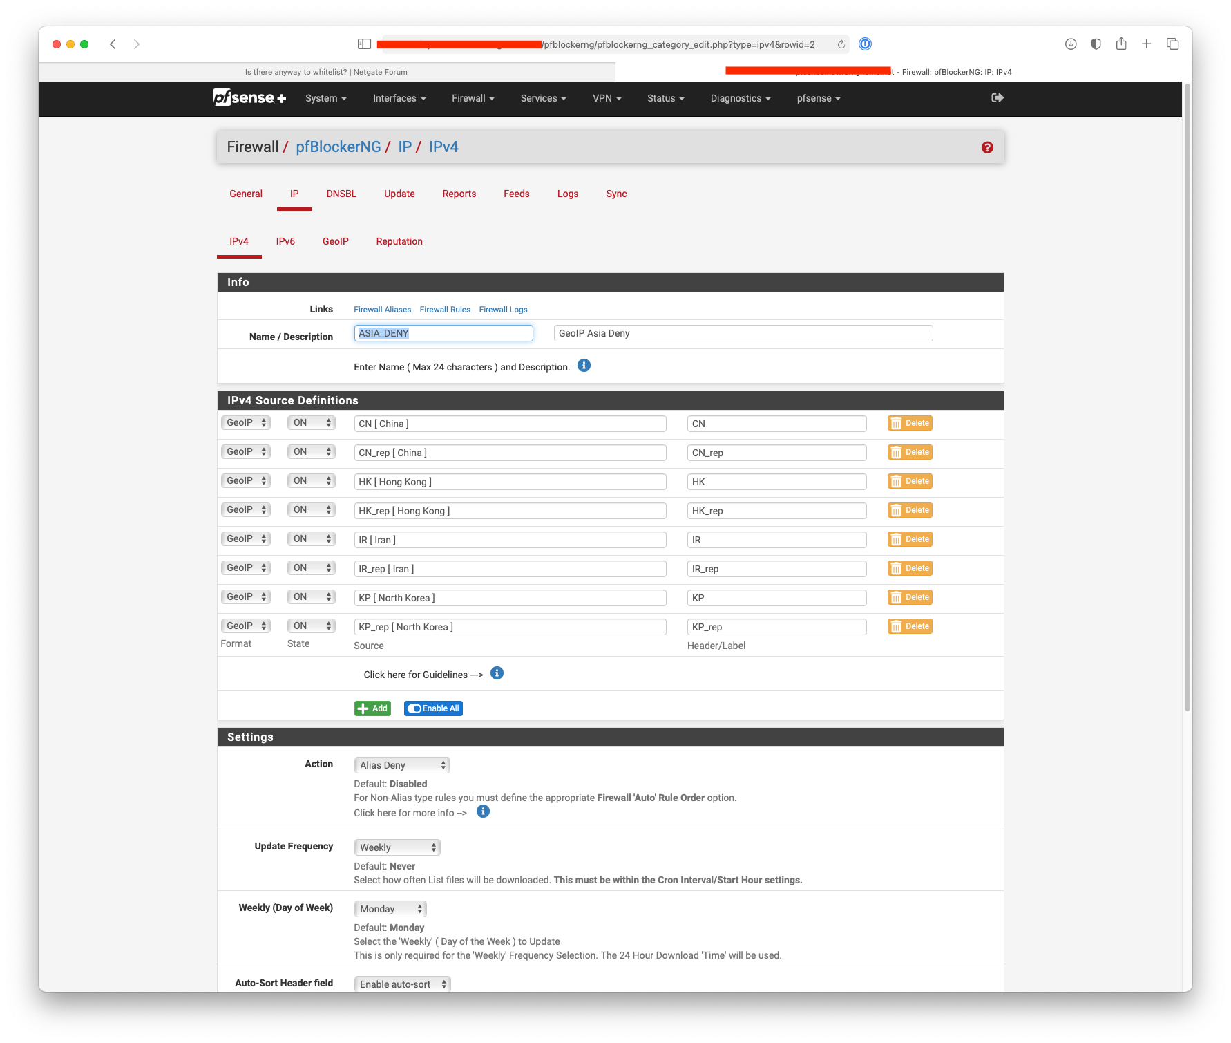This screenshot has width=1231, height=1043.
Task: Delete the IR_rep row
Action: (x=910, y=568)
